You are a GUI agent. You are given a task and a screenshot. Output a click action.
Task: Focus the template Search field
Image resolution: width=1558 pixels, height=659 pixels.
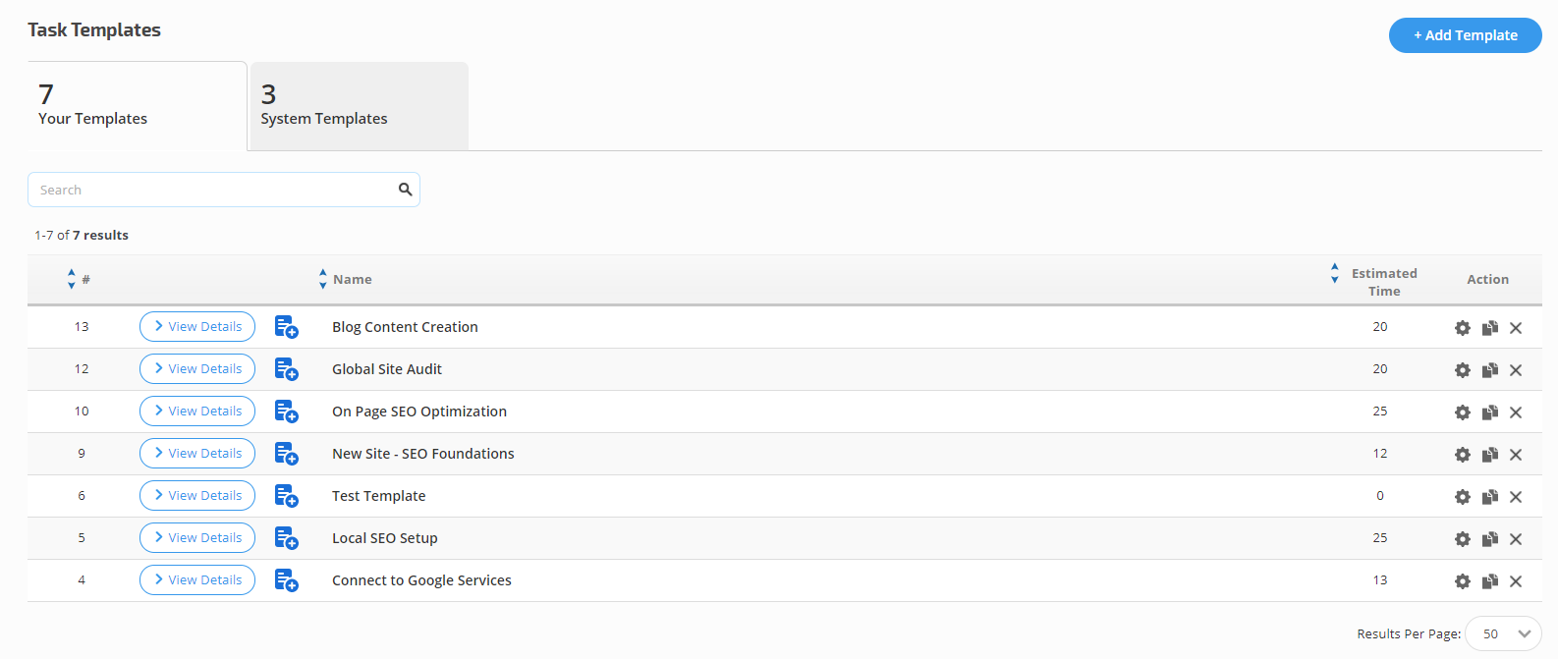click(211, 190)
